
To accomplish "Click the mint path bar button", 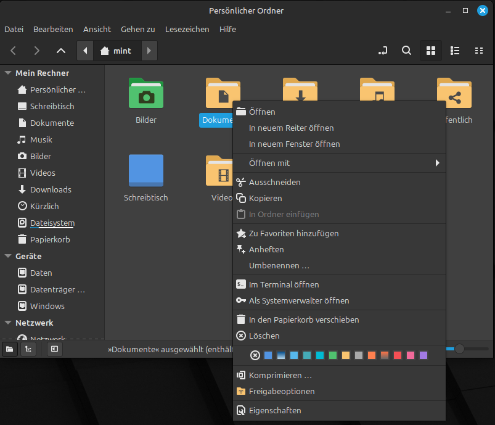I will click(x=116, y=51).
